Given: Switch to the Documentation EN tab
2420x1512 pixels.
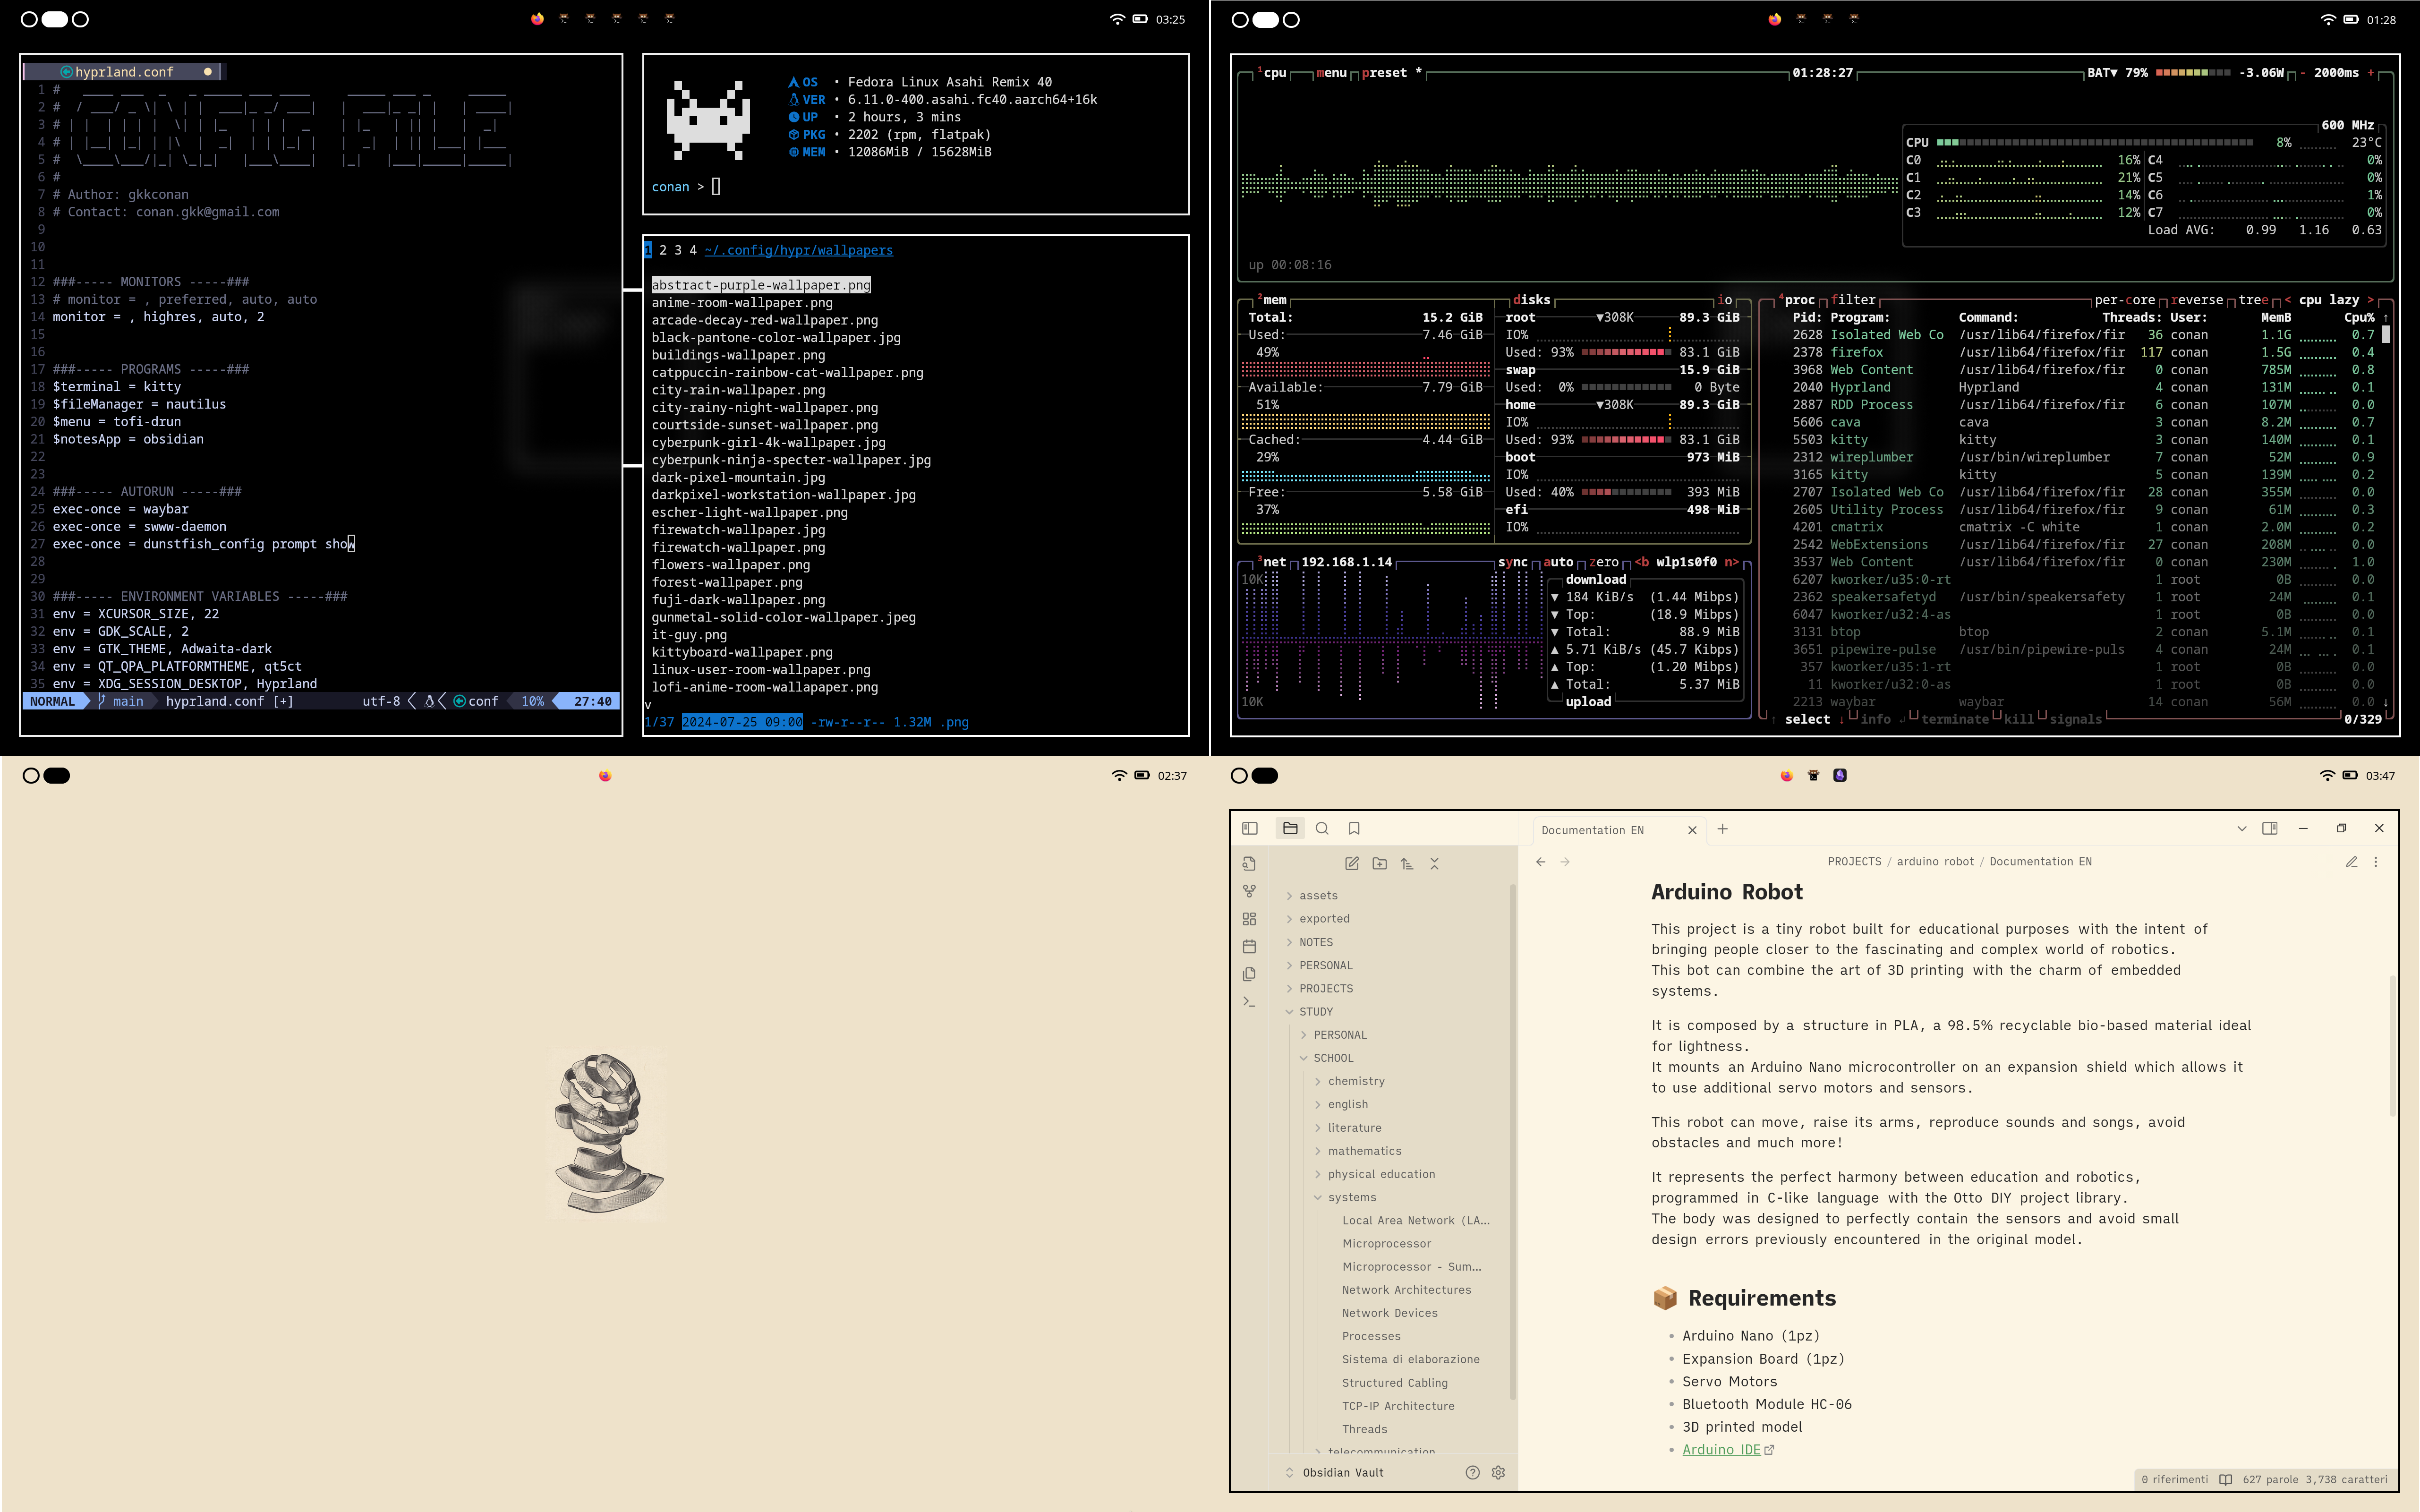Looking at the screenshot, I should pos(1593,830).
